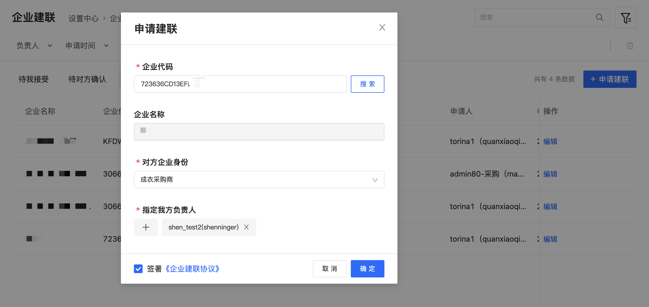649x307 pixels.
Task: Expand the 负责人 filter dropdown
Action: click(x=34, y=46)
